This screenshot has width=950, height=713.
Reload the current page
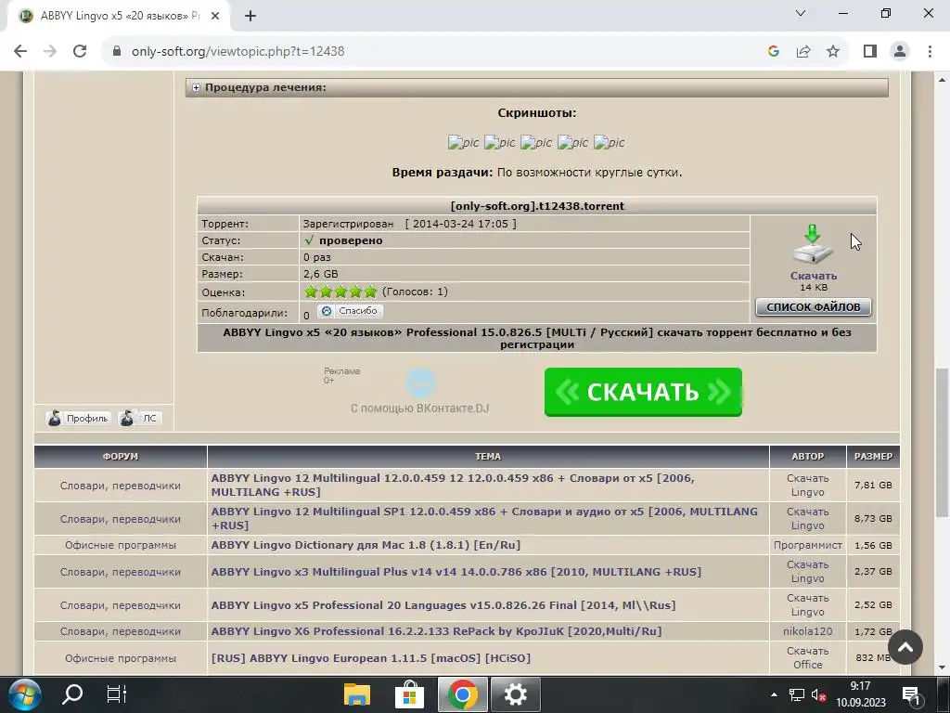tap(80, 51)
